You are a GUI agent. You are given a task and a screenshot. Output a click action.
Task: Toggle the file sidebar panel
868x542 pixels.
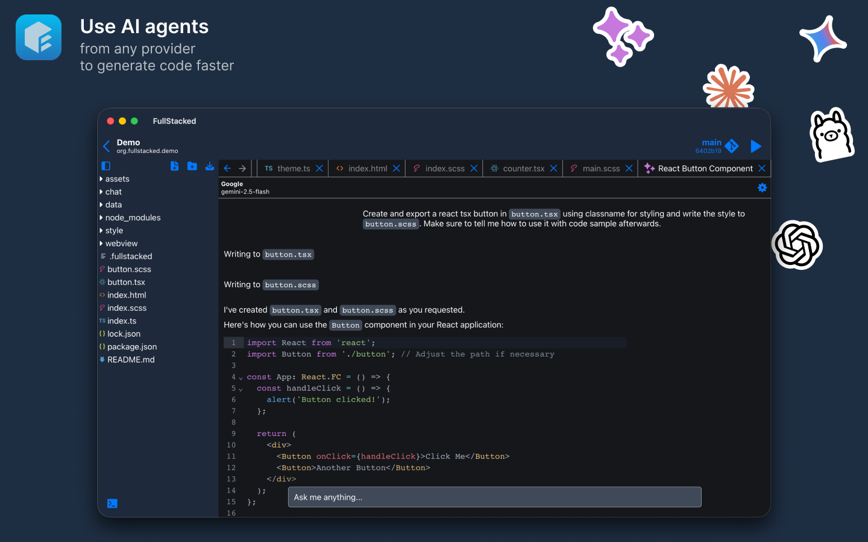[x=106, y=166]
